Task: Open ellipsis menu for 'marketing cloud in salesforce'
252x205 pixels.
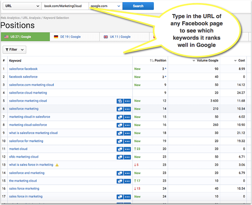Action: click(x=127, y=117)
